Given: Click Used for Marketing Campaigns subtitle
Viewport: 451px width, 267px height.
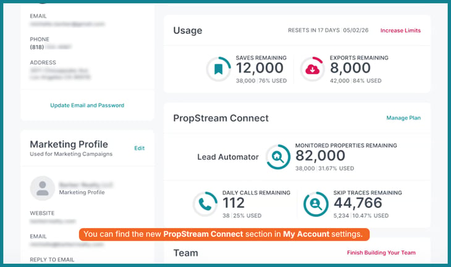Looking at the screenshot, I should (71, 154).
